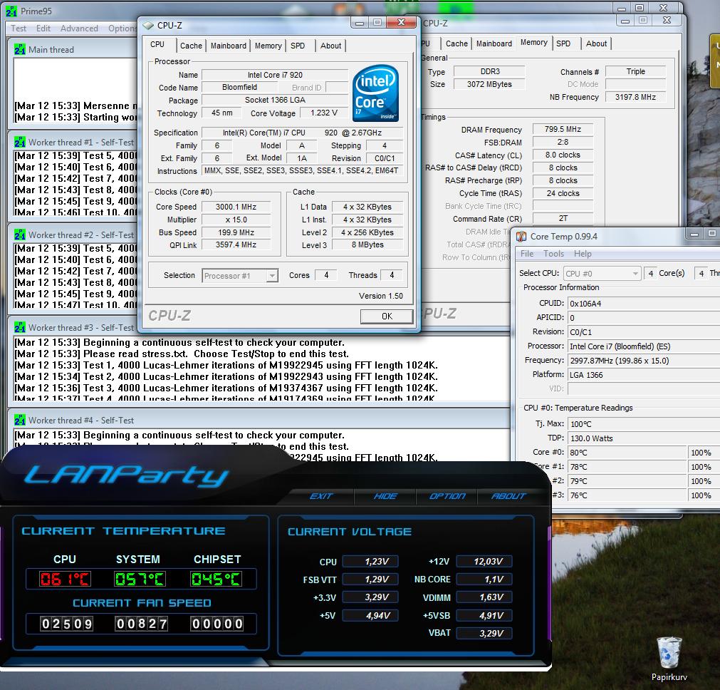Open the Prime95 Advanced menu
This screenshot has width=720, height=690.
[x=79, y=28]
